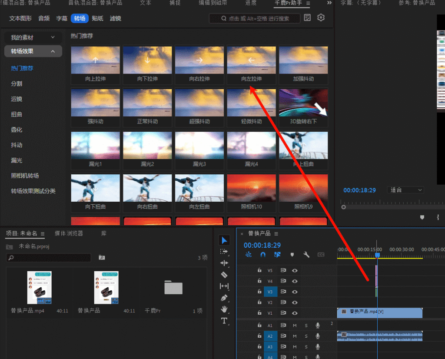
Task: Toggle timeline snapping magnet icon
Action: coord(262,255)
